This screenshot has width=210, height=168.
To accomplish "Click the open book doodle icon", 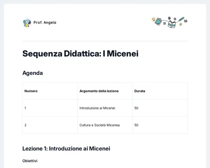I will click(x=171, y=24).
